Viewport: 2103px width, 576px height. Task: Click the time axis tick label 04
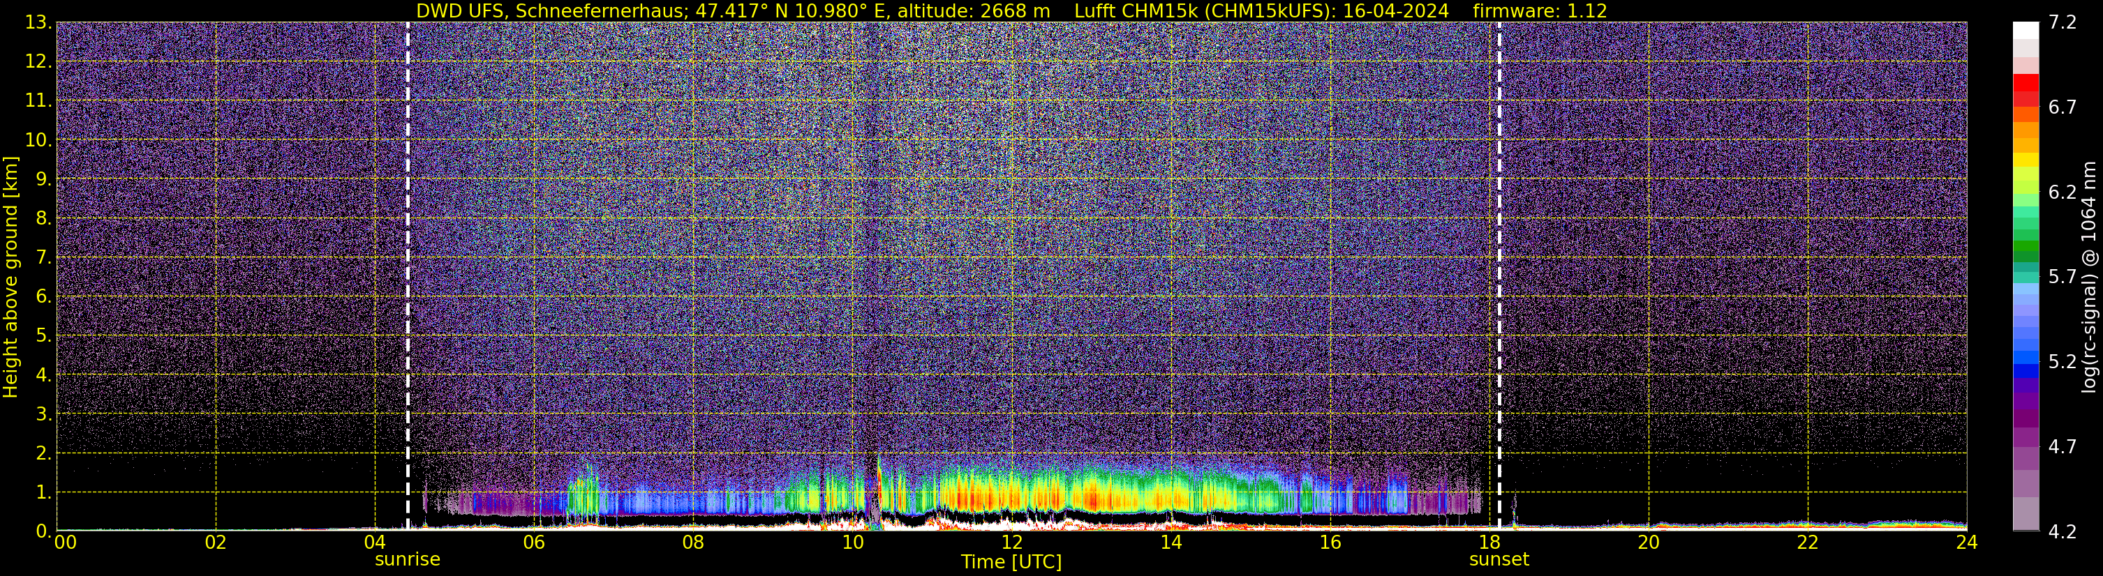(375, 543)
